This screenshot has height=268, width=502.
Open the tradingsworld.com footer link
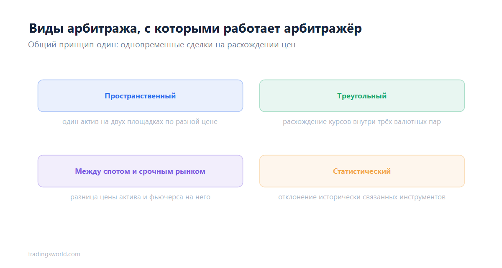click(54, 254)
